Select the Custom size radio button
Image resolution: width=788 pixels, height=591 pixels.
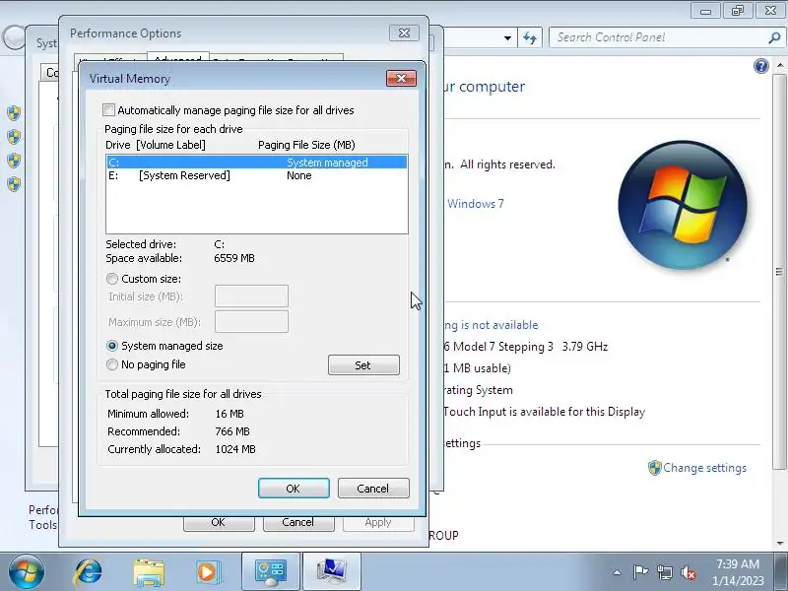tap(112, 279)
